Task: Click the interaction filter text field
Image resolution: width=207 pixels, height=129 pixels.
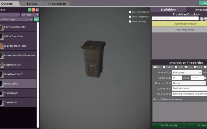Action: [175, 19]
